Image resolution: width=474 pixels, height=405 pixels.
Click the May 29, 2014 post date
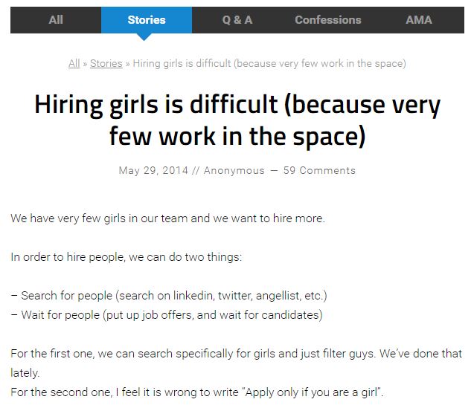153,170
